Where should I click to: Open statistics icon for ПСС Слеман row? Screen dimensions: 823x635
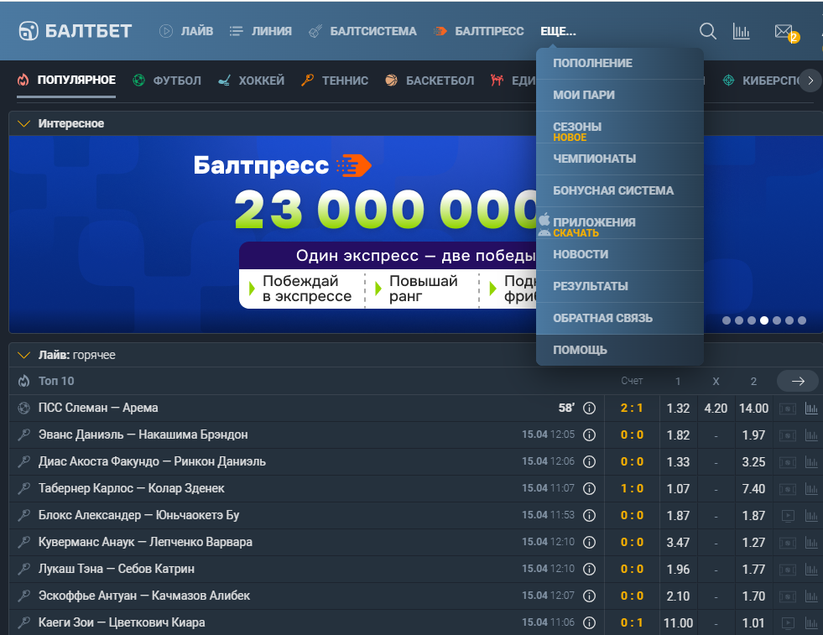(811, 409)
